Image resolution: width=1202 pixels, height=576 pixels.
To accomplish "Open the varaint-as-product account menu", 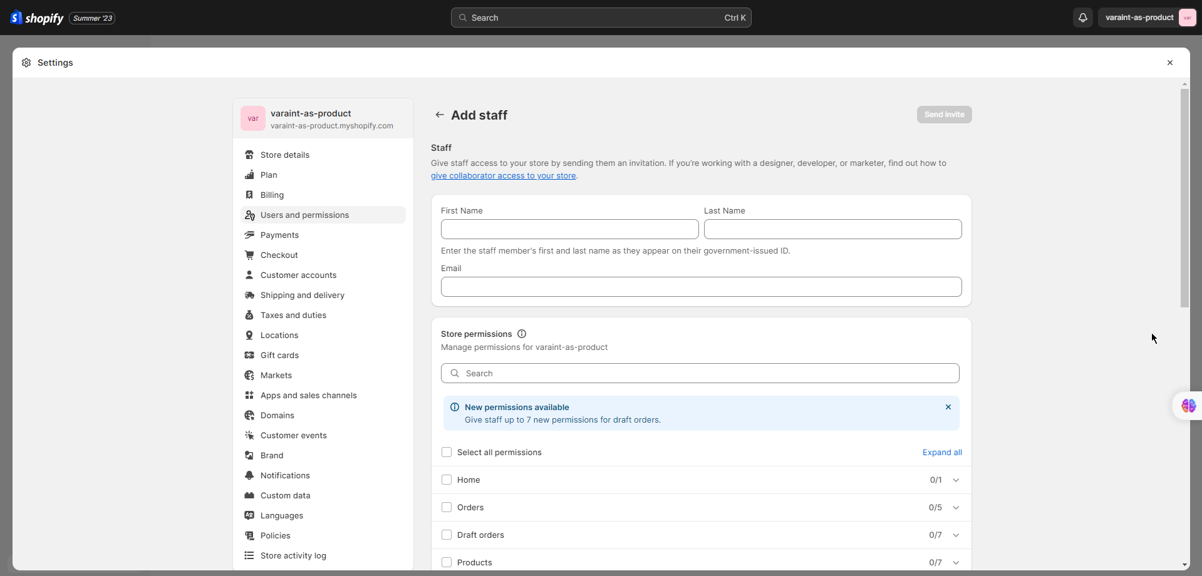I will click(1148, 18).
